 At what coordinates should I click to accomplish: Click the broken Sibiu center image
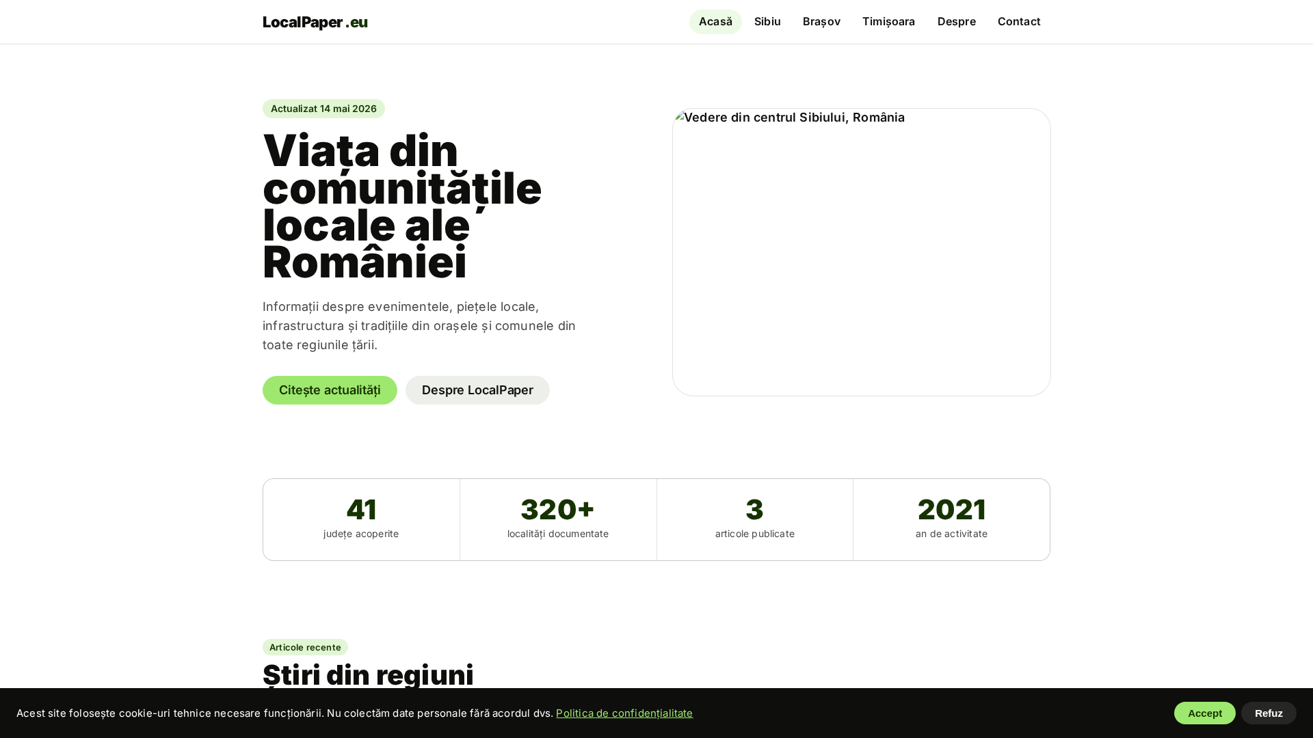(x=862, y=252)
